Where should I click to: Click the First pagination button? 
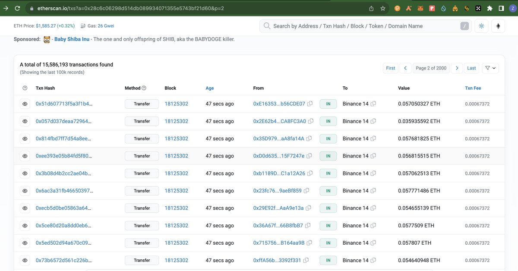click(390, 68)
